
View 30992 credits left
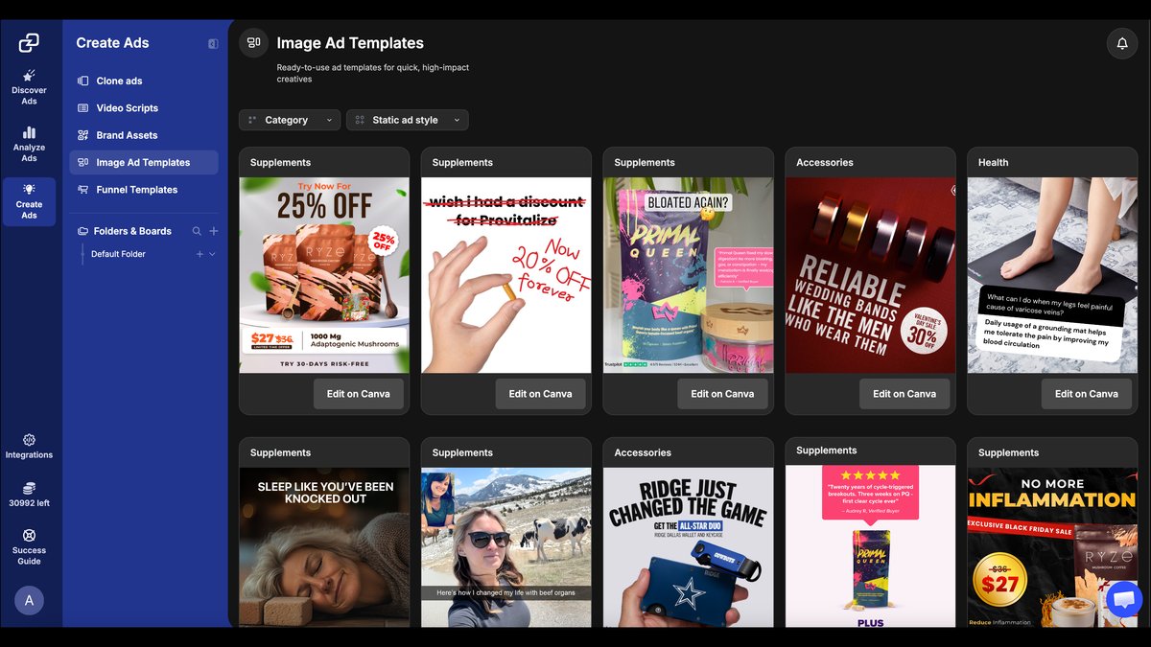coord(29,495)
